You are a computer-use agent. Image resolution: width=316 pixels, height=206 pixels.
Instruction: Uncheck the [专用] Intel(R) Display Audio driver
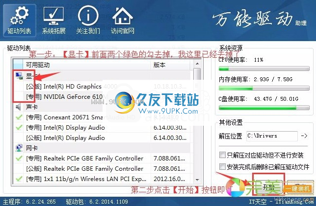(x=19, y=127)
